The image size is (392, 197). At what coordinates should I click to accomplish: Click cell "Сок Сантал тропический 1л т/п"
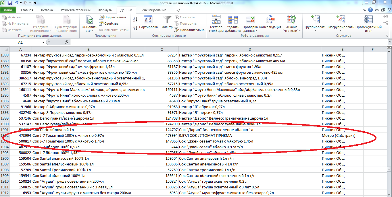[250, 170]
